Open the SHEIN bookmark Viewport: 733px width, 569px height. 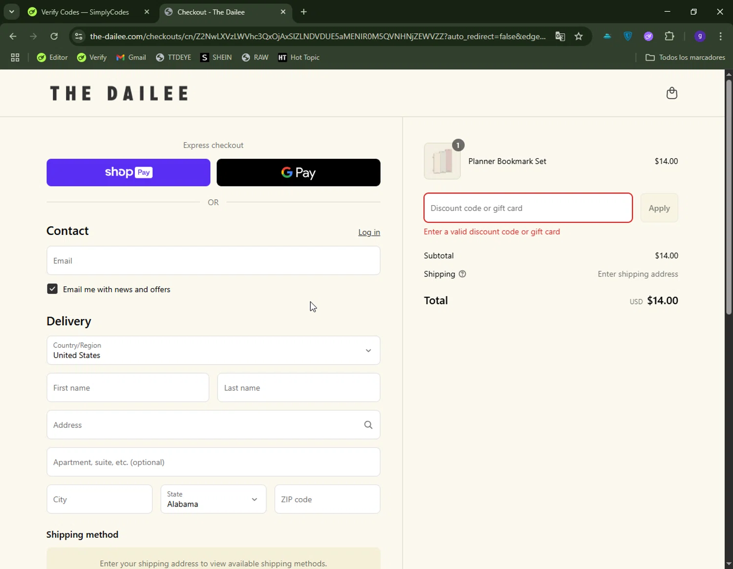tap(216, 57)
